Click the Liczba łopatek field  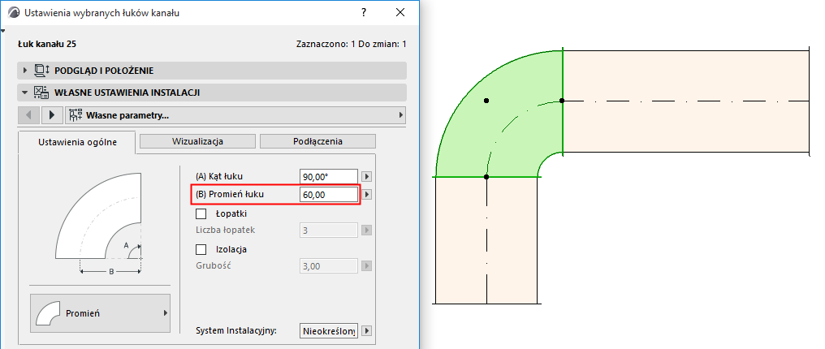[x=329, y=231]
